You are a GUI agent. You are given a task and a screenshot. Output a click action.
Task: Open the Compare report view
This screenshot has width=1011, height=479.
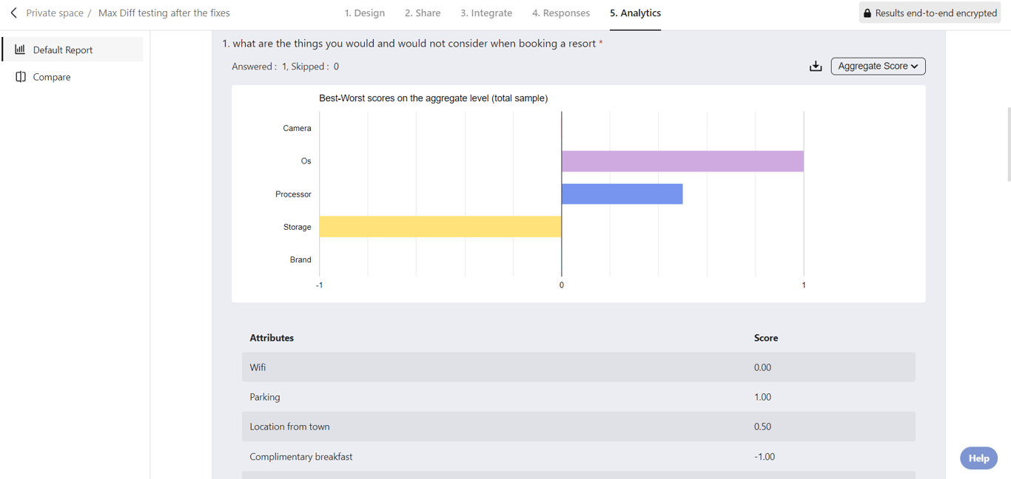coord(52,77)
